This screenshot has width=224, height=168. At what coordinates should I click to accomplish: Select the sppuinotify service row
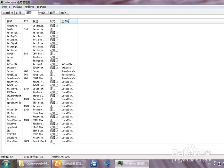(42, 103)
